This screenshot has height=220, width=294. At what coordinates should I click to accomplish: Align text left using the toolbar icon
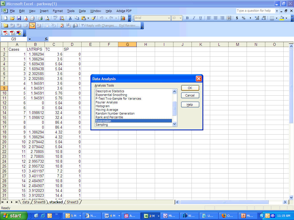pos(209,18)
